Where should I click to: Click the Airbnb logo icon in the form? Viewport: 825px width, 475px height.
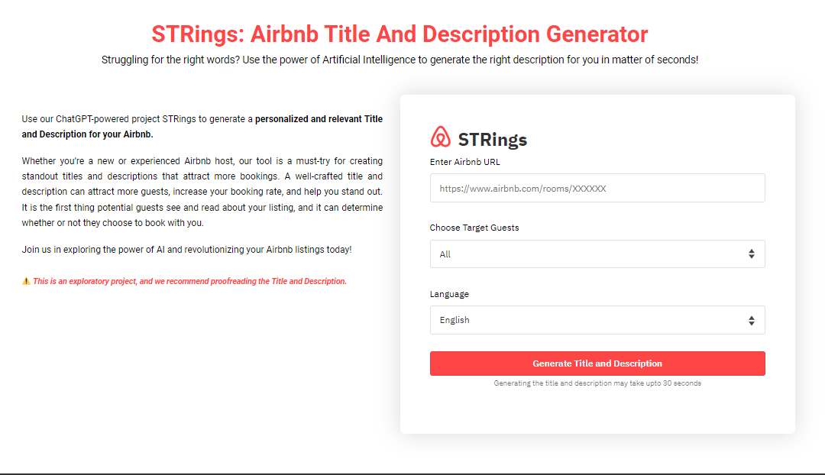[x=441, y=137]
